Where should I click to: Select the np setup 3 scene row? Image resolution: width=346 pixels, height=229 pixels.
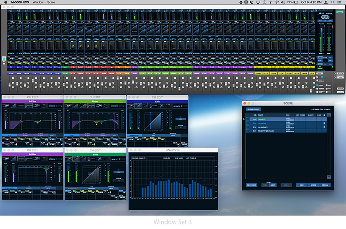coord(269,127)
